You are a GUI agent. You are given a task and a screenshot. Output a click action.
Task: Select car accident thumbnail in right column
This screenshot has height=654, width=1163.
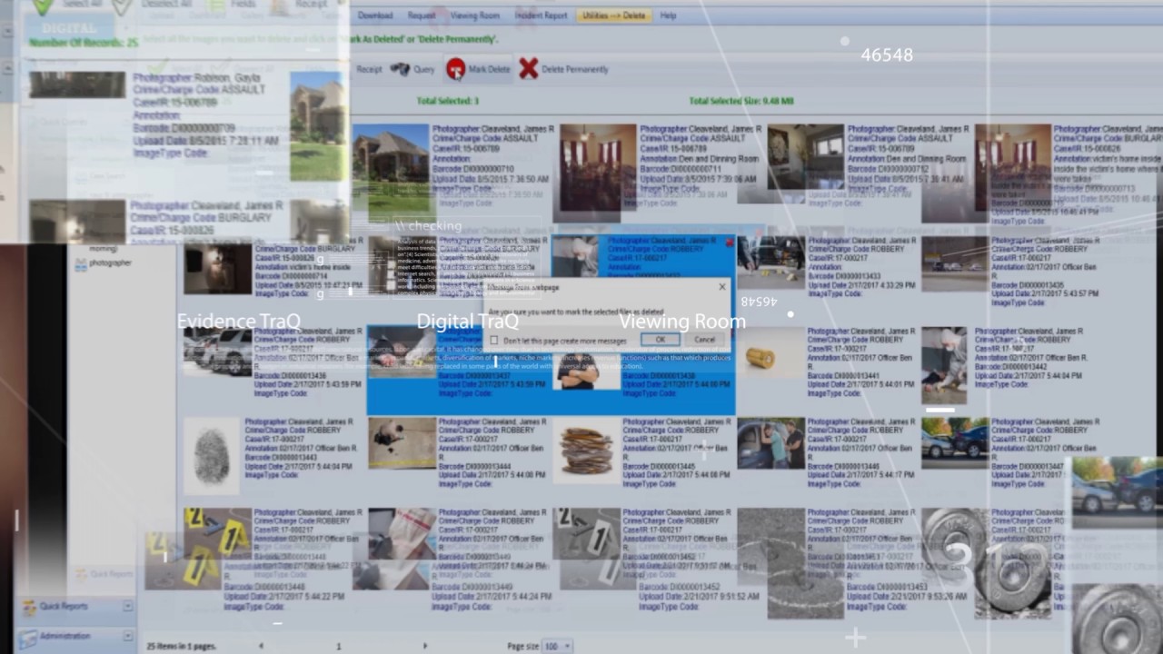click(955, 442)
